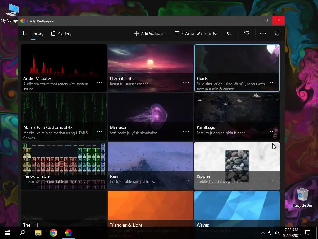This screenshot has height=239, width=318.
Task: Click the Lively Wallpaper taskbar icon
Action: tap(69, 233)
